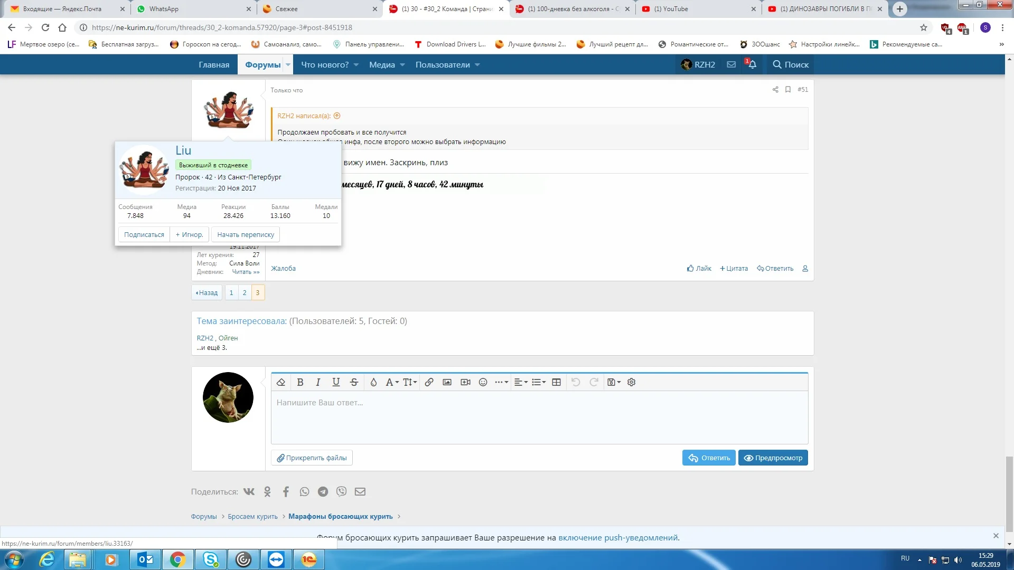Share thread via Telegram icon
The width and height of the screenshot is (1014, 570).
[323, 492]
